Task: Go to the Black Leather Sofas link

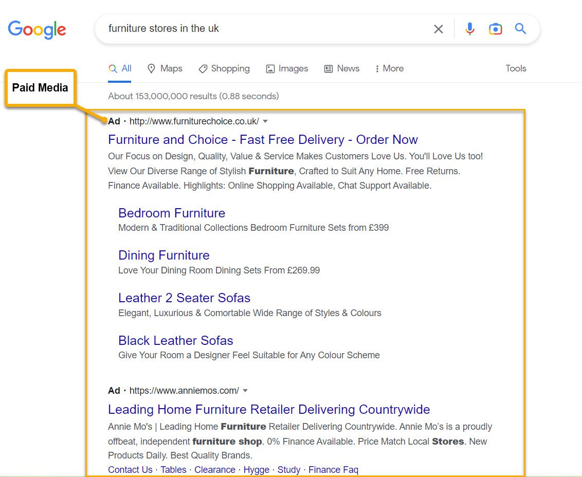Action: click(x=175, y=340)
